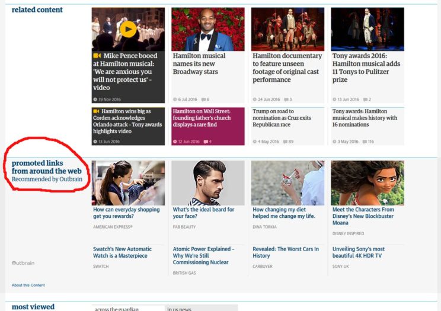Viewport: 441px width, 311px height.
Task: Click comment icon on Tony awards 2016 article
Action: pyautogui.click(x=365, y=100)
